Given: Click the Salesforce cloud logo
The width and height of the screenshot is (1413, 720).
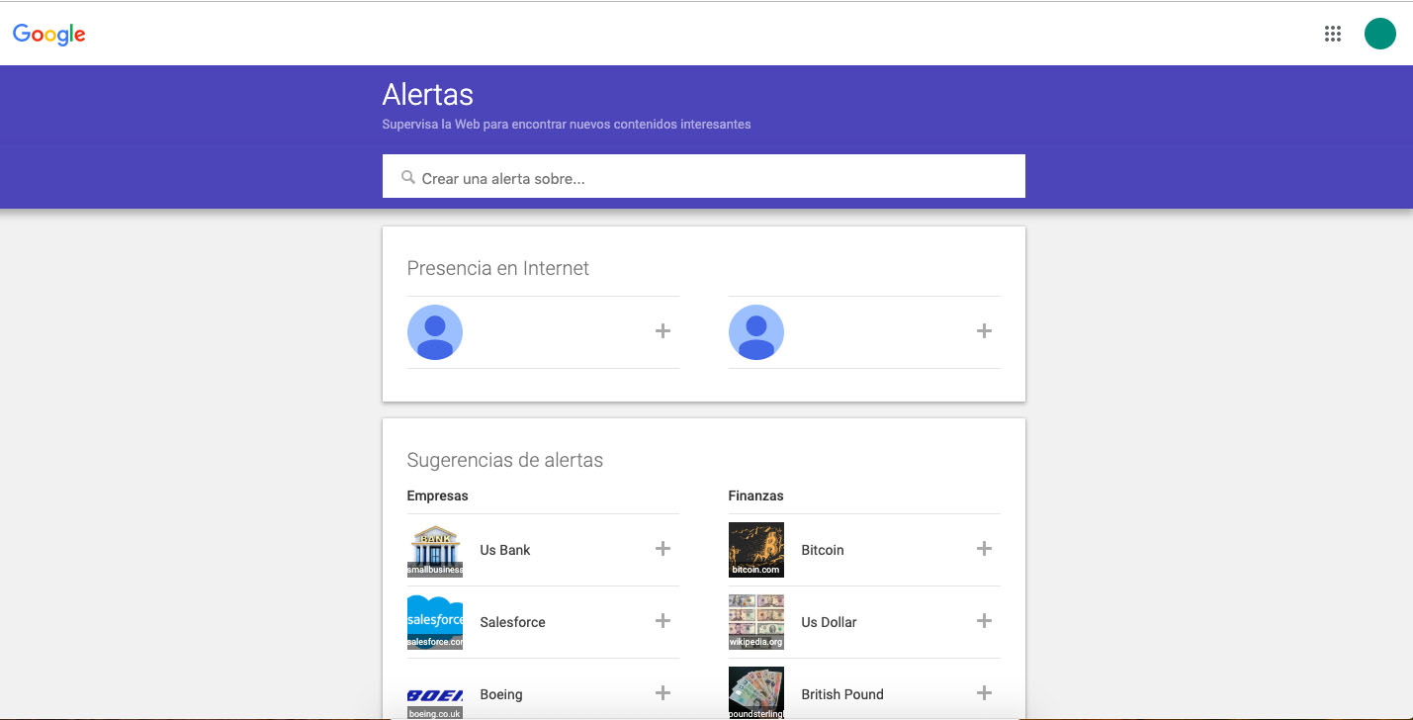Looking at the screenshot, I should pyautogui.click(x=434, y=621).
